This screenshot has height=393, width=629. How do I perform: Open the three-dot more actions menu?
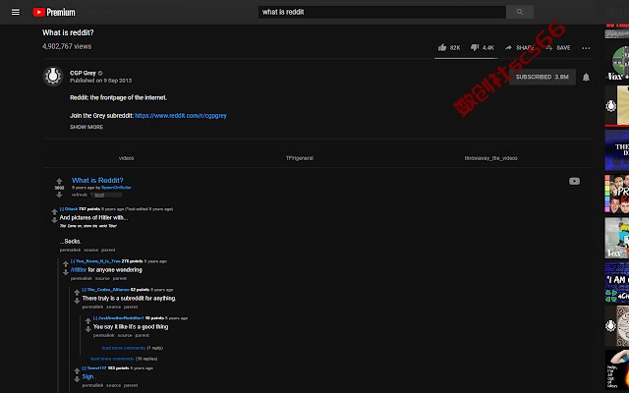(x=586, y=48)
